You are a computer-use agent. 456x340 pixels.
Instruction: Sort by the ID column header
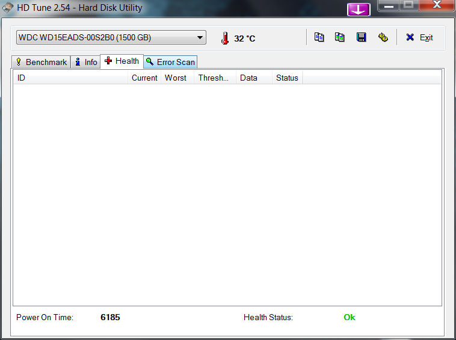pos(70,78)
